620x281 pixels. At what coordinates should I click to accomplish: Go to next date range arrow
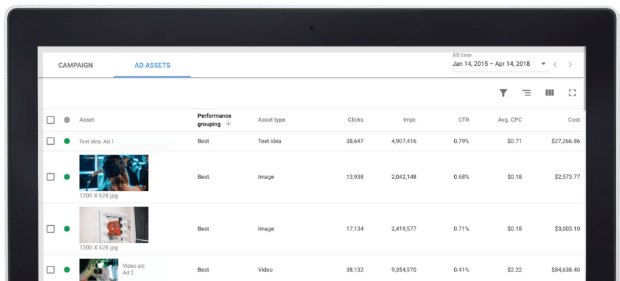click(x=570, y=64)
